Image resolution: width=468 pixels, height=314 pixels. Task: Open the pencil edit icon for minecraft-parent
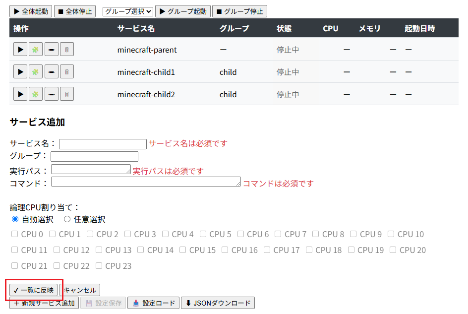pos(51,49)
